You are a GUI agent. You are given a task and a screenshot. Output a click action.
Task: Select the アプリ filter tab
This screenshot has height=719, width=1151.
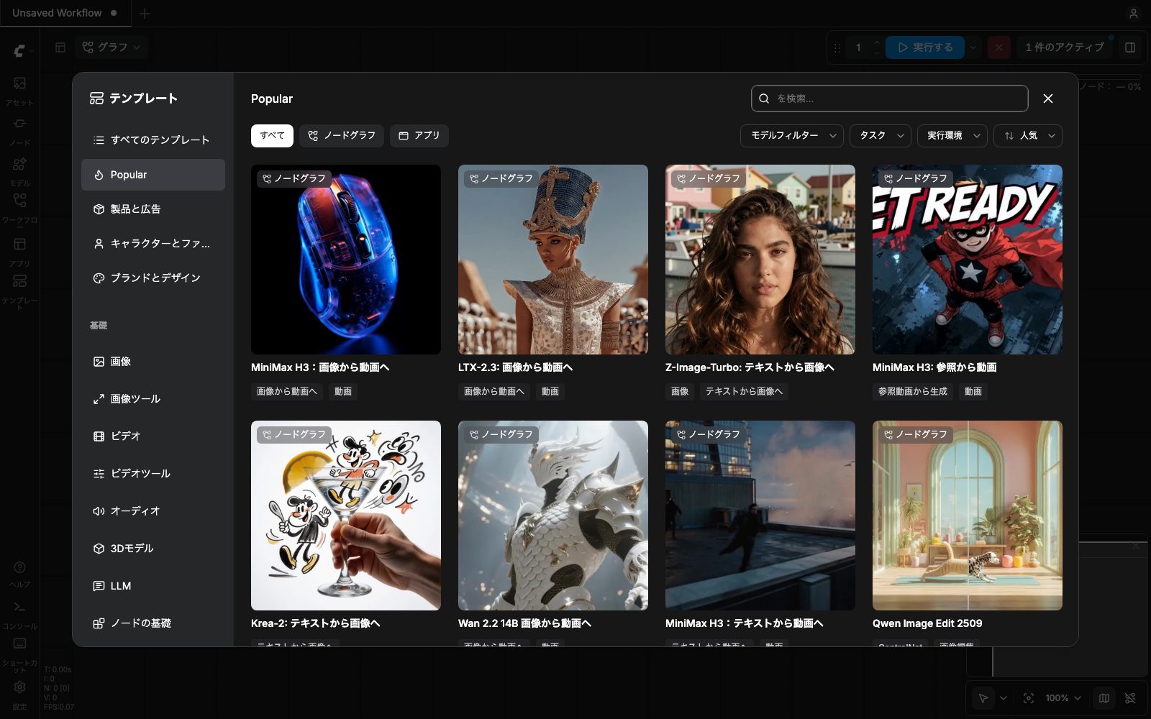[419, 136]
